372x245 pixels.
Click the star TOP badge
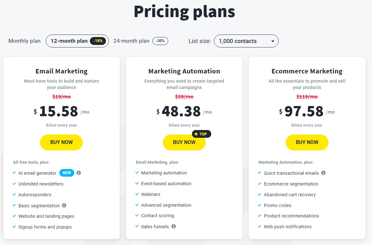tap(202, 134)
